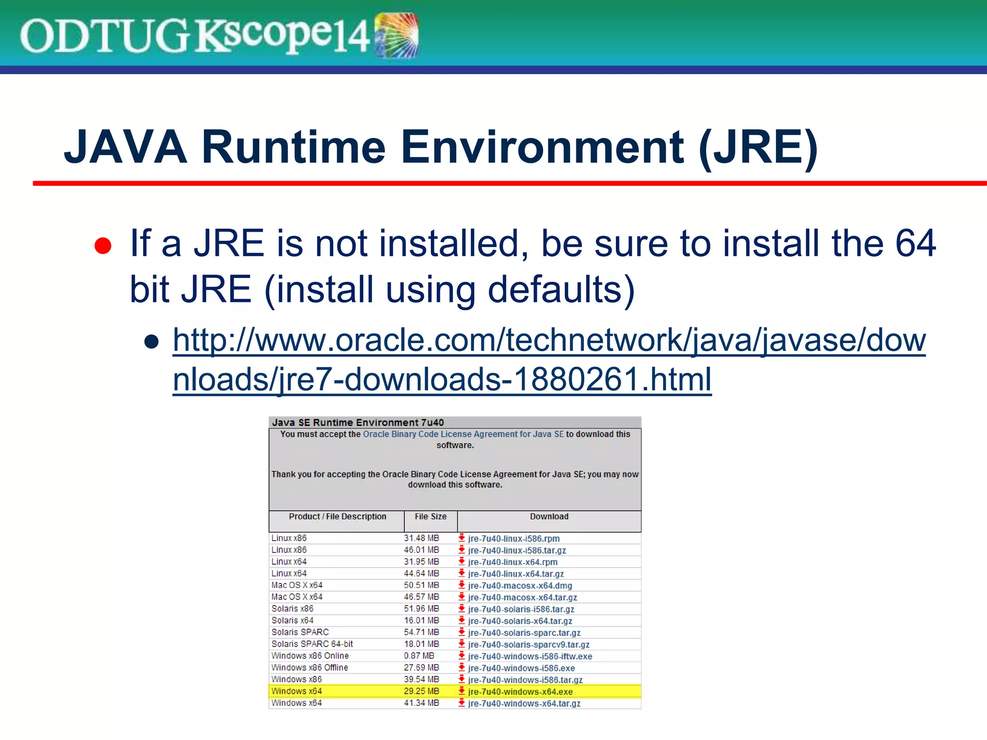The width and height of the screenshot is (987, 740).
Task: Download jre-7u40-solaris-sparc.tar.gz file link
Action: tap(524, 633)
